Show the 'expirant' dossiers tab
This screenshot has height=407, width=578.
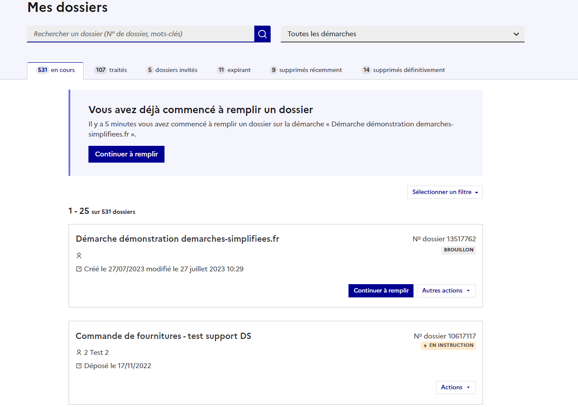(x=234, y=70)
